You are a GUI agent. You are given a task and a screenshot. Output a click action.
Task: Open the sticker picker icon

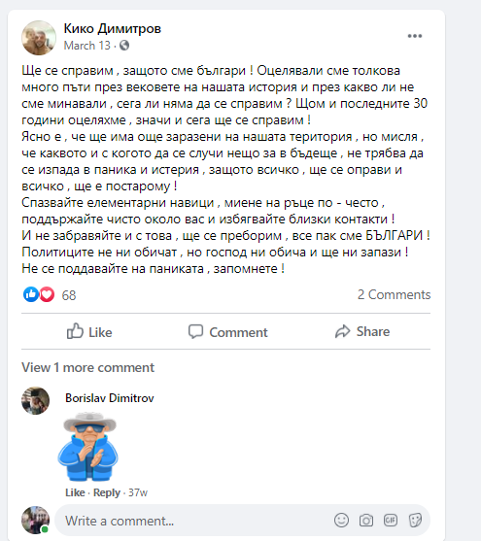415,520
